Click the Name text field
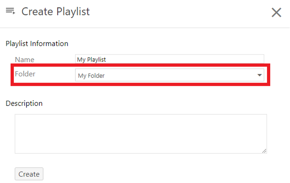 pyautogui.click(x=170, y=59)
